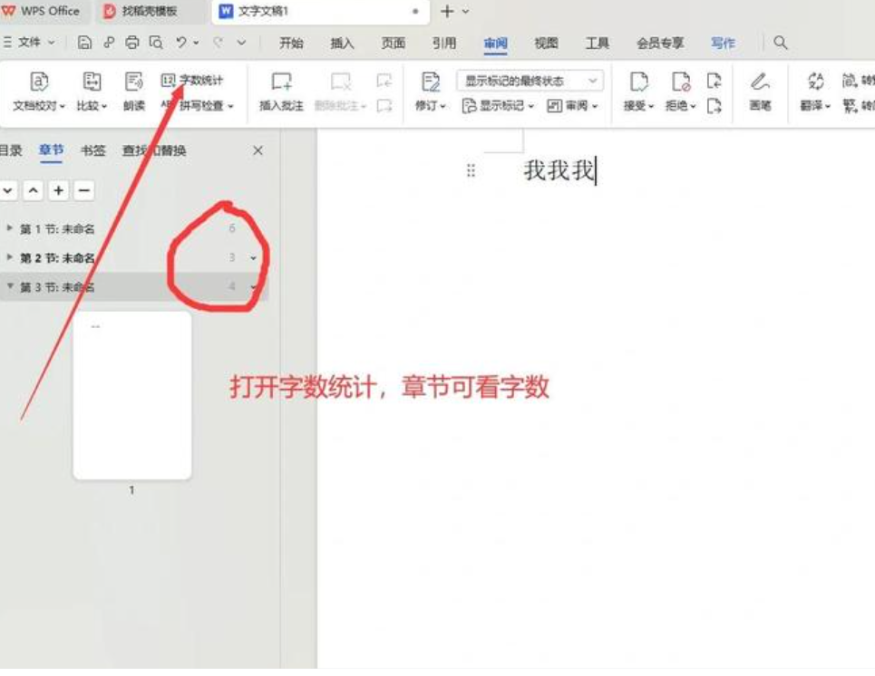Click the print icon in quick toolbar

[132, 43]
